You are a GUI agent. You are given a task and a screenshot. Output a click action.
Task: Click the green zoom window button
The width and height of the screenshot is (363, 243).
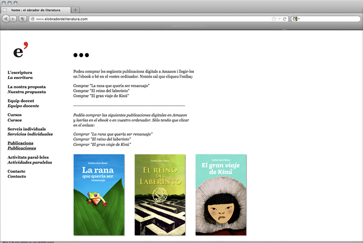tap(15, 3)
